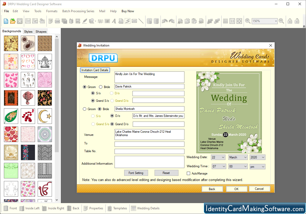Click the Reset button
The height and width of the screenshot is (214, 306).
[166, 173]
